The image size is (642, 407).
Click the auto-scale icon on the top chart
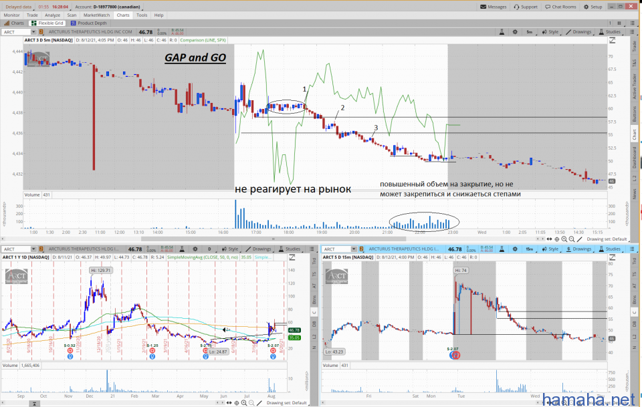tap(612, 40)
